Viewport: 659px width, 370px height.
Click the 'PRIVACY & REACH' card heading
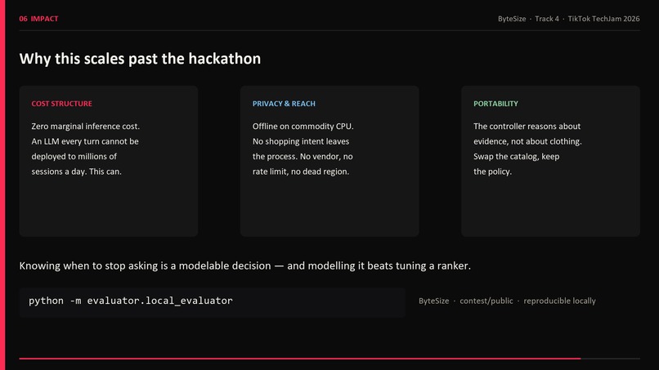click(x=284, y=103)
